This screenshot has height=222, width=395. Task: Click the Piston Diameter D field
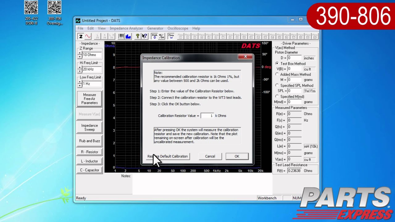pyautogui.click(x=294, y=58)
